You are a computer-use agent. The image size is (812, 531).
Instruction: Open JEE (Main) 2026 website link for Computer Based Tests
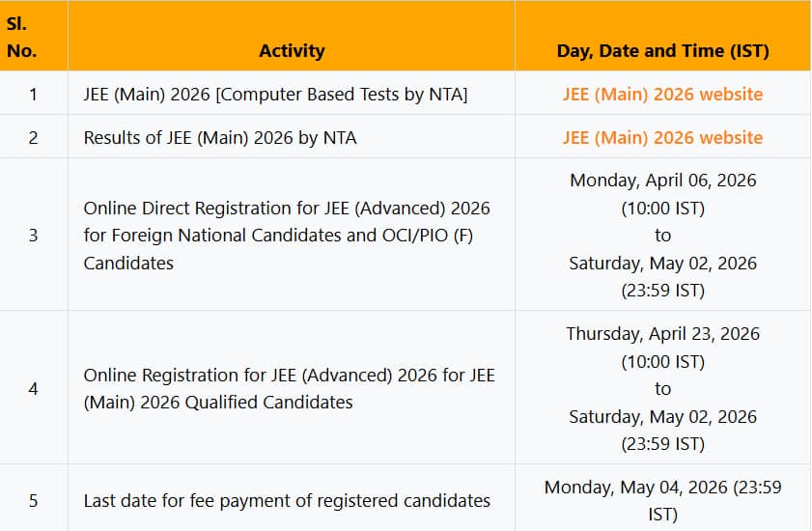(x=662, y=94)
